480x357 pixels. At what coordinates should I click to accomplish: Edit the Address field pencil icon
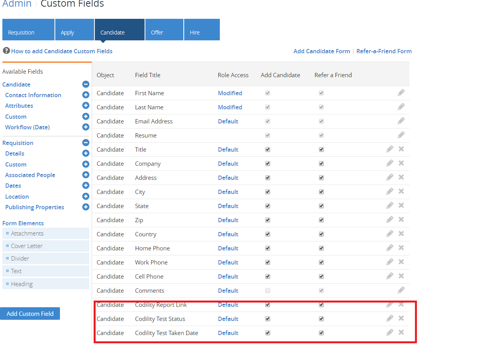click(389, 178)
